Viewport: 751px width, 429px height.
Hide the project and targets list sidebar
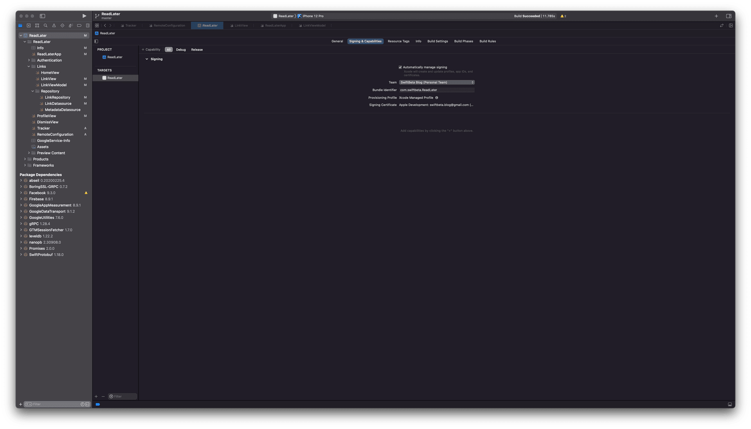[x=96, y=41]
